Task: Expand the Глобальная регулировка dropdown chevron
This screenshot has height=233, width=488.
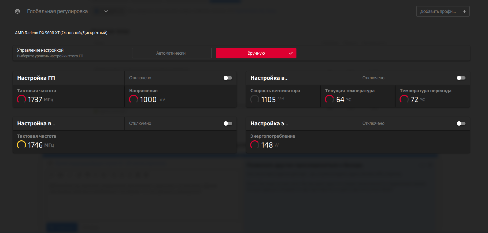Action: [x=106, y=11]
